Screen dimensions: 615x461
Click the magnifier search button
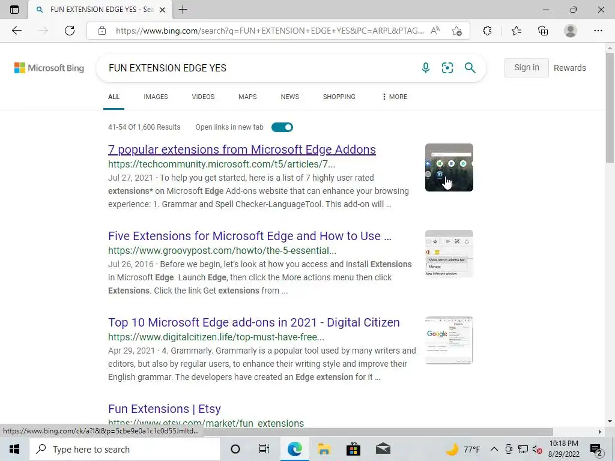pos(470,68)
